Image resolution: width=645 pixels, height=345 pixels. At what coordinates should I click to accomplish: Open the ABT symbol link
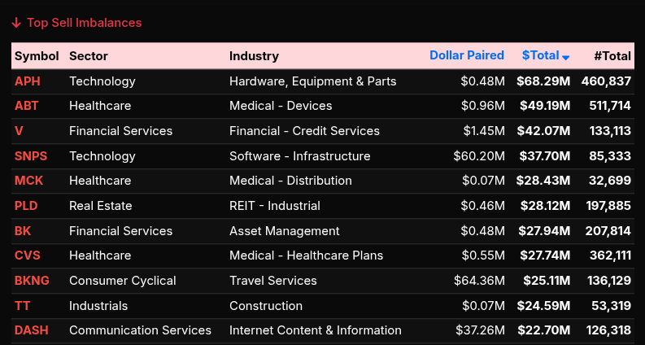(27, 106)
